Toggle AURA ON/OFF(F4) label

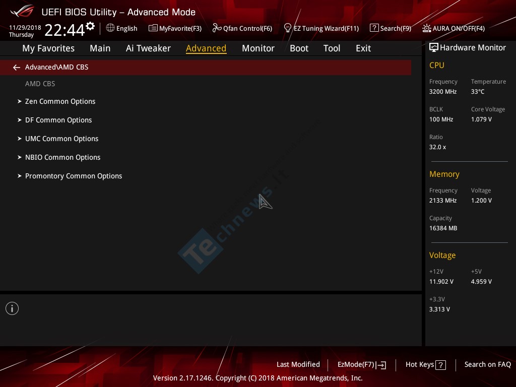click(459, 28)
